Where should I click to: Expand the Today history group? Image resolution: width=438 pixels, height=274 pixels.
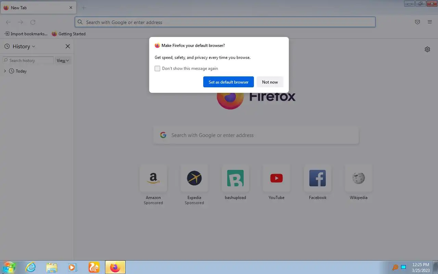(x=5, y=71)
